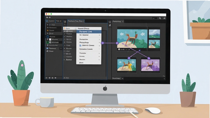Image resolution: width=210 pixels, height=118 pixels.
Task: Close the center panel's active tab
Action: 83,21
